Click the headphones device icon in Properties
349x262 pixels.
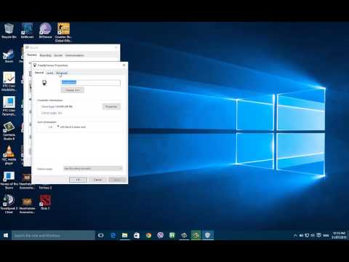[x=44, y=83]
